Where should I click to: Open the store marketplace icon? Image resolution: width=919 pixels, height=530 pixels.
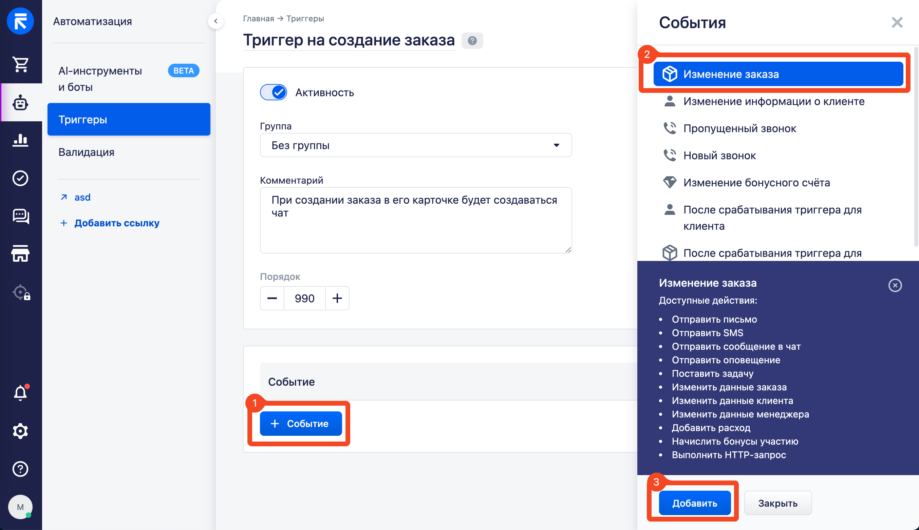click(x=20, y=254)
